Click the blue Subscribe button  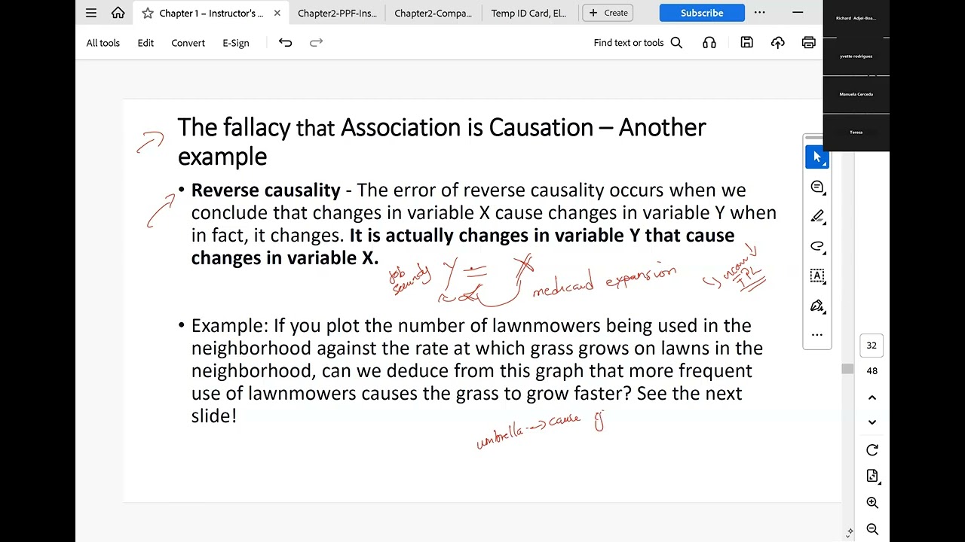(702, 13)
